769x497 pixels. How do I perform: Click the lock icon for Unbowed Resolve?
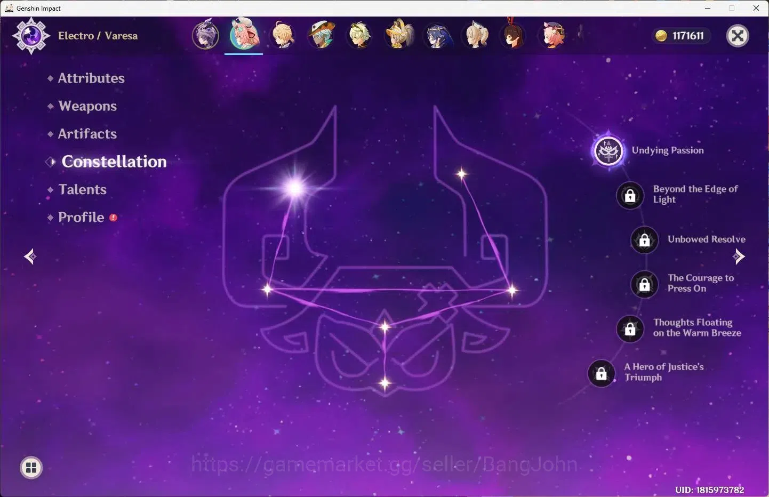tap(644, 240)
